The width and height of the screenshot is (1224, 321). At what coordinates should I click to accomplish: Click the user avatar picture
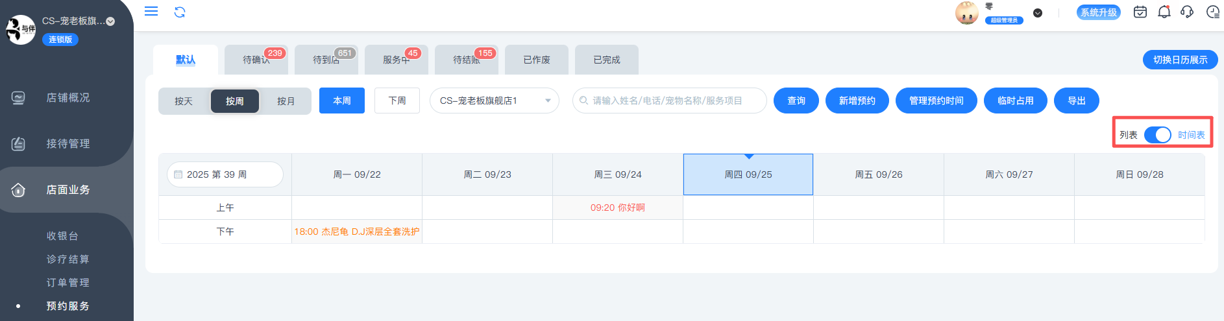(966, 12)
